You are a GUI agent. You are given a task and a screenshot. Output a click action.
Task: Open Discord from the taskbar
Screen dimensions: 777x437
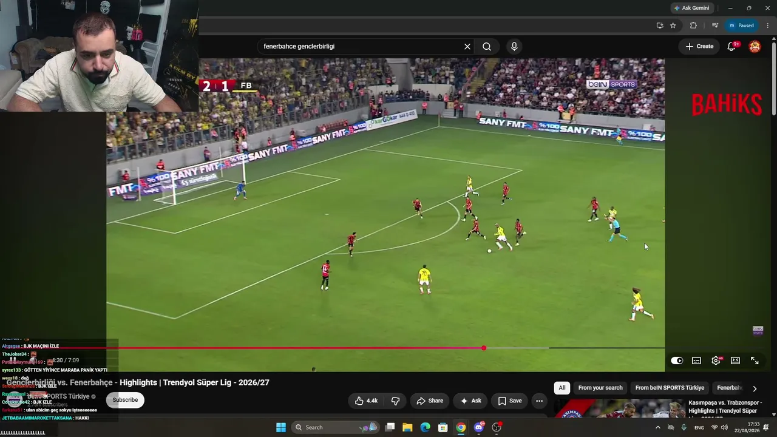[479, 427]
